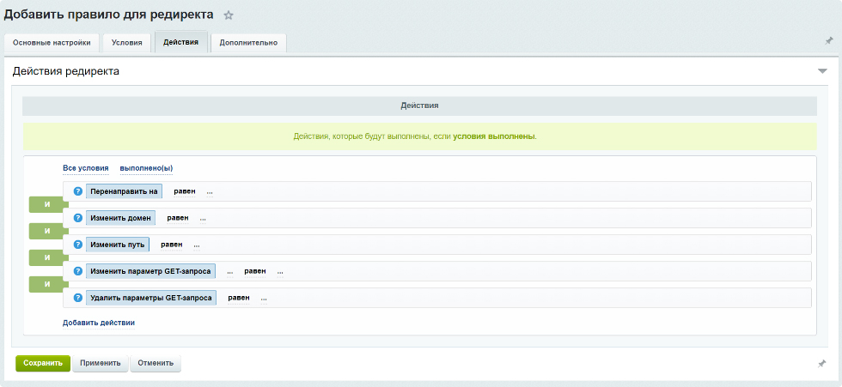Open help for Изменить параметр GET-запроса
The width and height of the screenshot is (842, 387).
(x=78, y=271)
